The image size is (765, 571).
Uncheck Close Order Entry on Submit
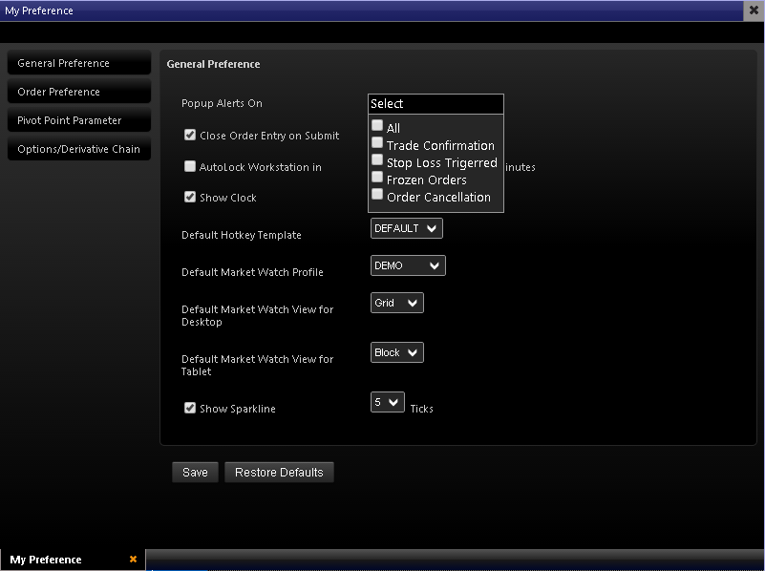[x=190, y=135]
